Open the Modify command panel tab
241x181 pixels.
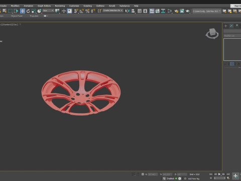point(231,26)
